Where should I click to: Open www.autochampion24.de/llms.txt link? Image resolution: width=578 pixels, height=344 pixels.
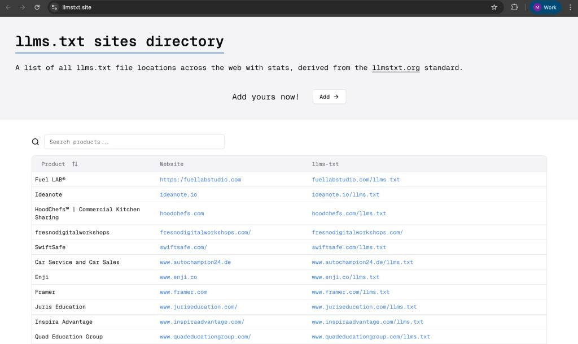coord(362,262)
